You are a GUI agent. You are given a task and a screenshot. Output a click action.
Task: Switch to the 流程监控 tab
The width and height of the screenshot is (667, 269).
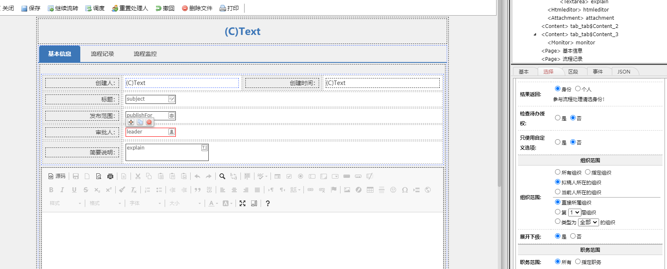pyautogui.click(x=145, y=54)
